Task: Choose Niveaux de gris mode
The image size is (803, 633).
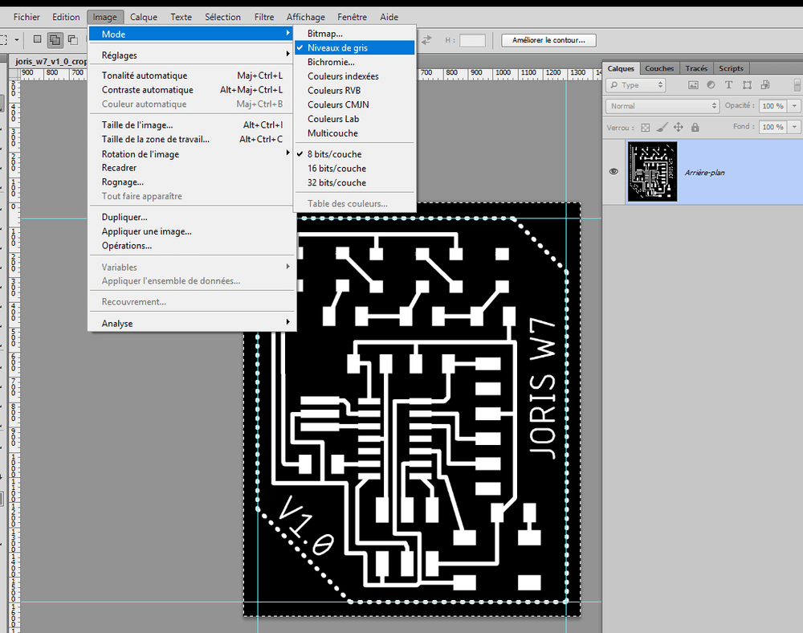Action: click(354, 47)
